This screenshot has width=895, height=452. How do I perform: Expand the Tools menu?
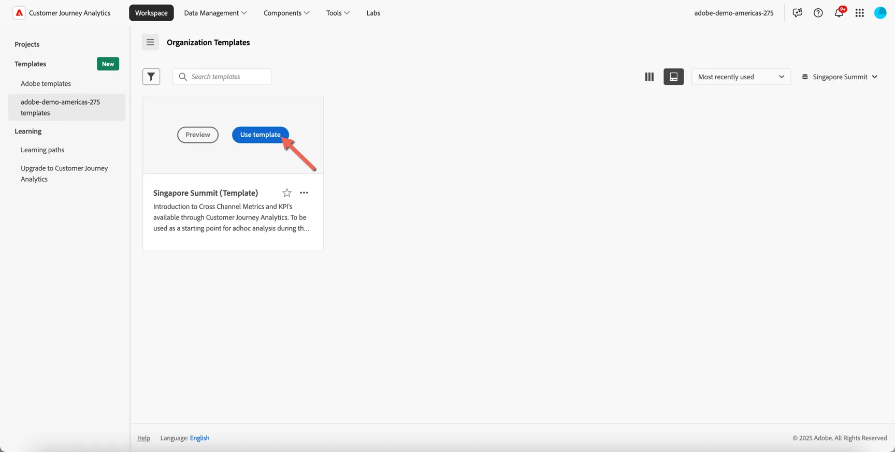tap(338, 13)
